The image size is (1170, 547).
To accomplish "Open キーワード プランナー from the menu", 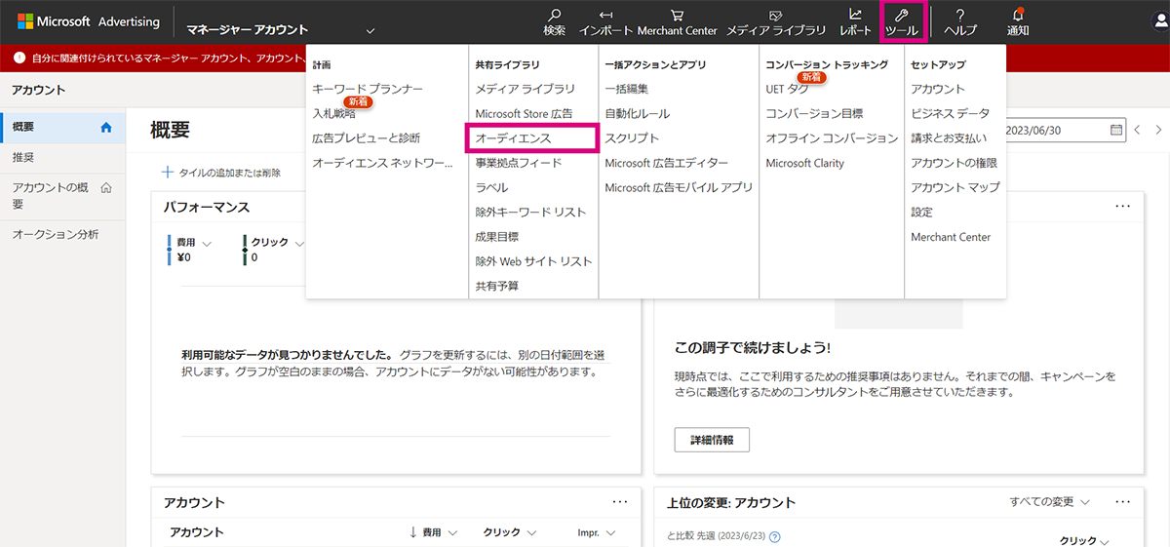I will click(x=368, y=89).
